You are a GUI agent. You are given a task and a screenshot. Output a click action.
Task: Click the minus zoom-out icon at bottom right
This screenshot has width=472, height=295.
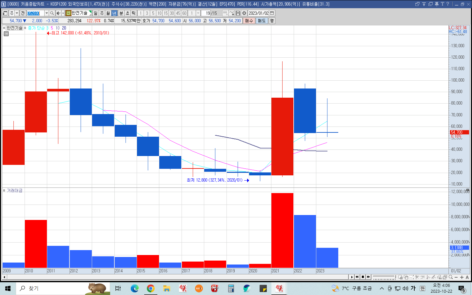click(456, 277)
